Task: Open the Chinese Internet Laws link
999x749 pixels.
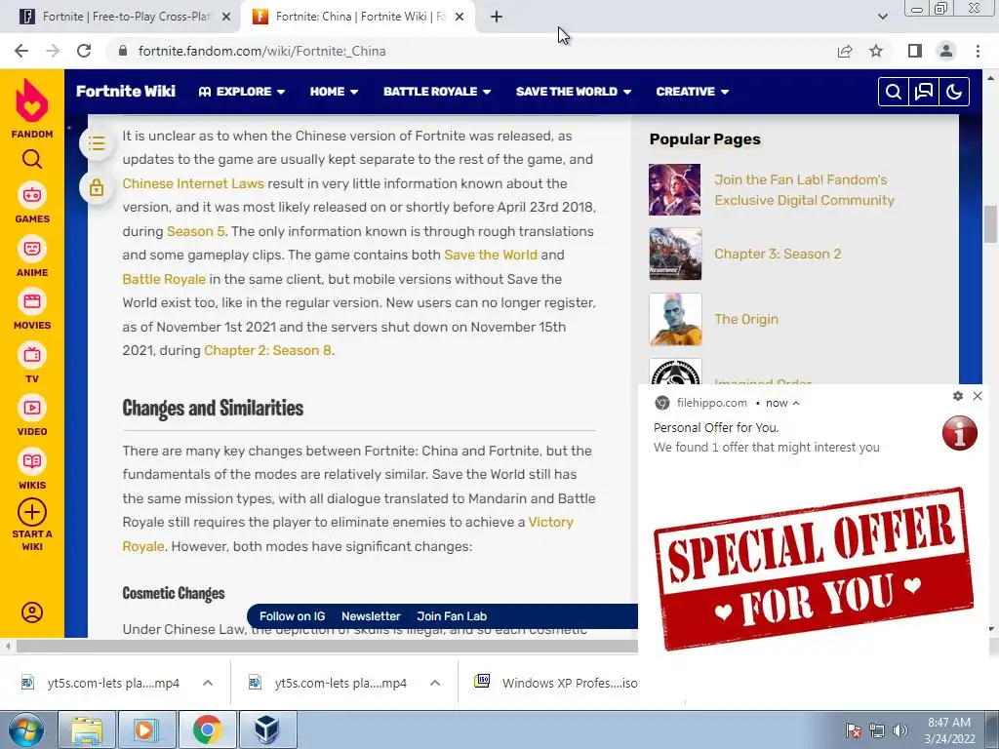Action: 193,183
